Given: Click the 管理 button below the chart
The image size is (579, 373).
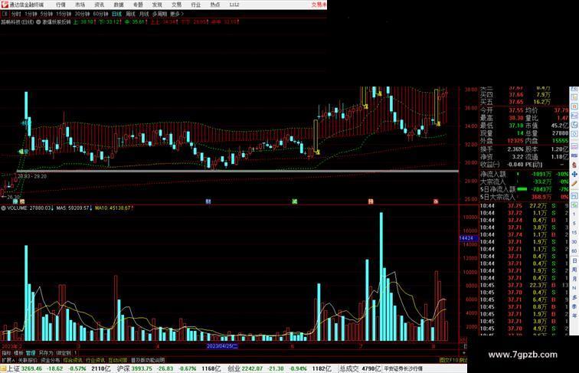Looking at the screenshot, I should pos(31,353).
